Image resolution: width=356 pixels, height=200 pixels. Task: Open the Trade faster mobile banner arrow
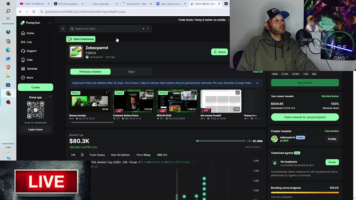(228, 20)
